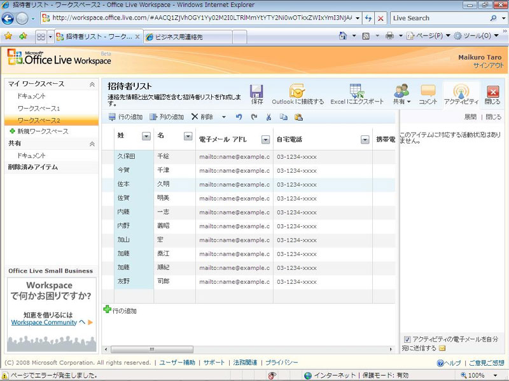Screen dimensions: 509x381
Task: Click the Print icon in command bar
Action: point(389,36)
